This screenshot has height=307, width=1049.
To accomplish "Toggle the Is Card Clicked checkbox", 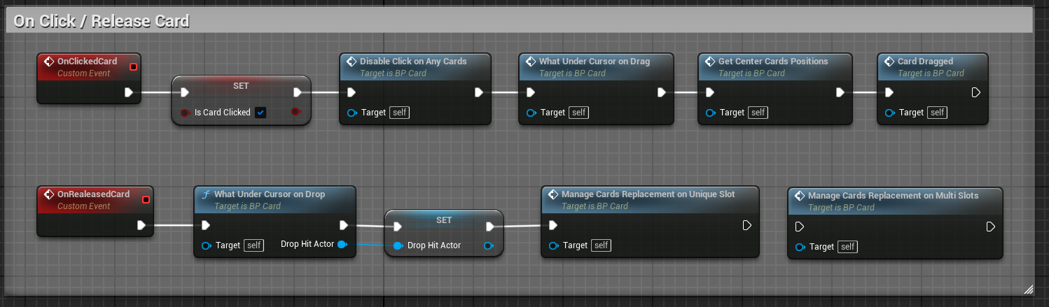I will (260, 113).
